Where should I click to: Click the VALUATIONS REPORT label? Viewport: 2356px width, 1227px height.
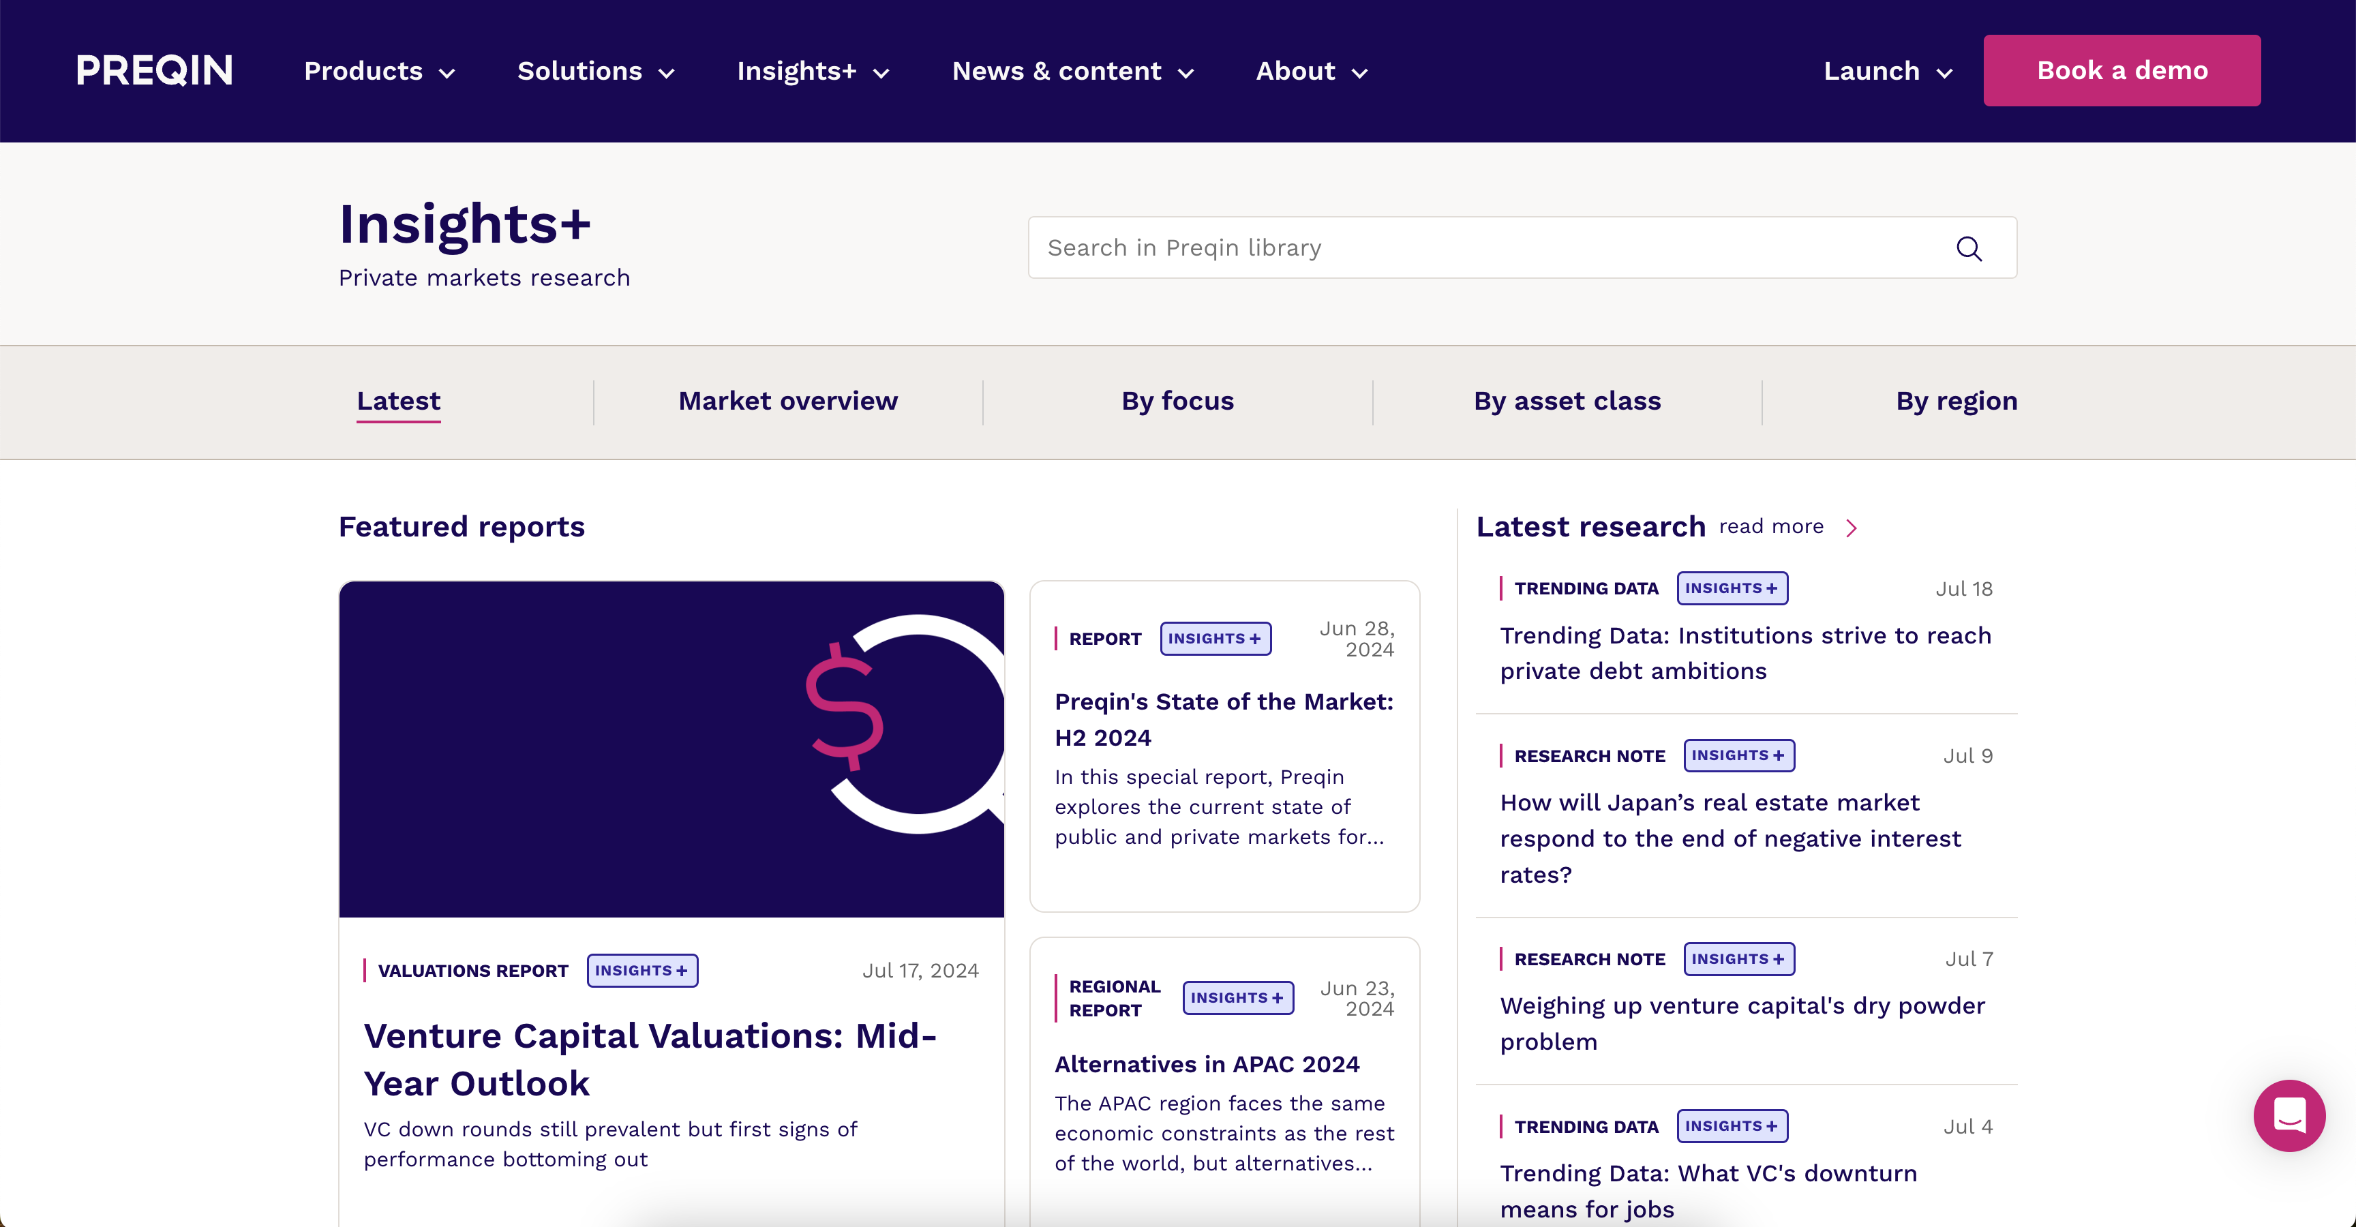[474, 971]
